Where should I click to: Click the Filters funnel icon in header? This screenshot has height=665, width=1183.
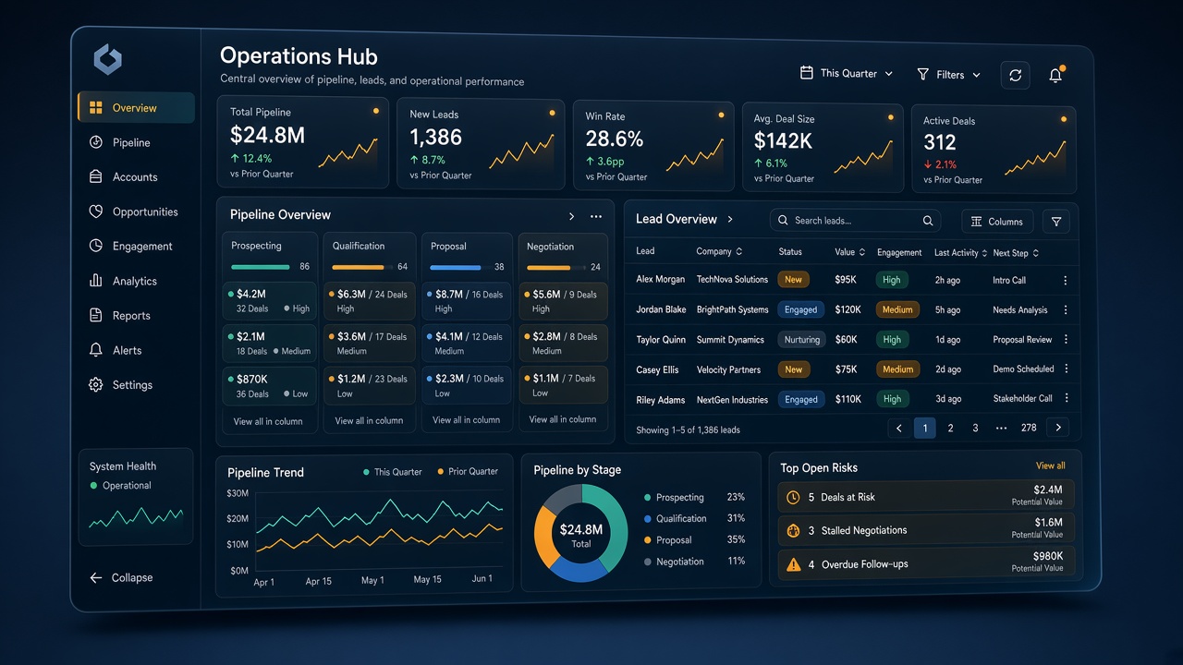922,74
